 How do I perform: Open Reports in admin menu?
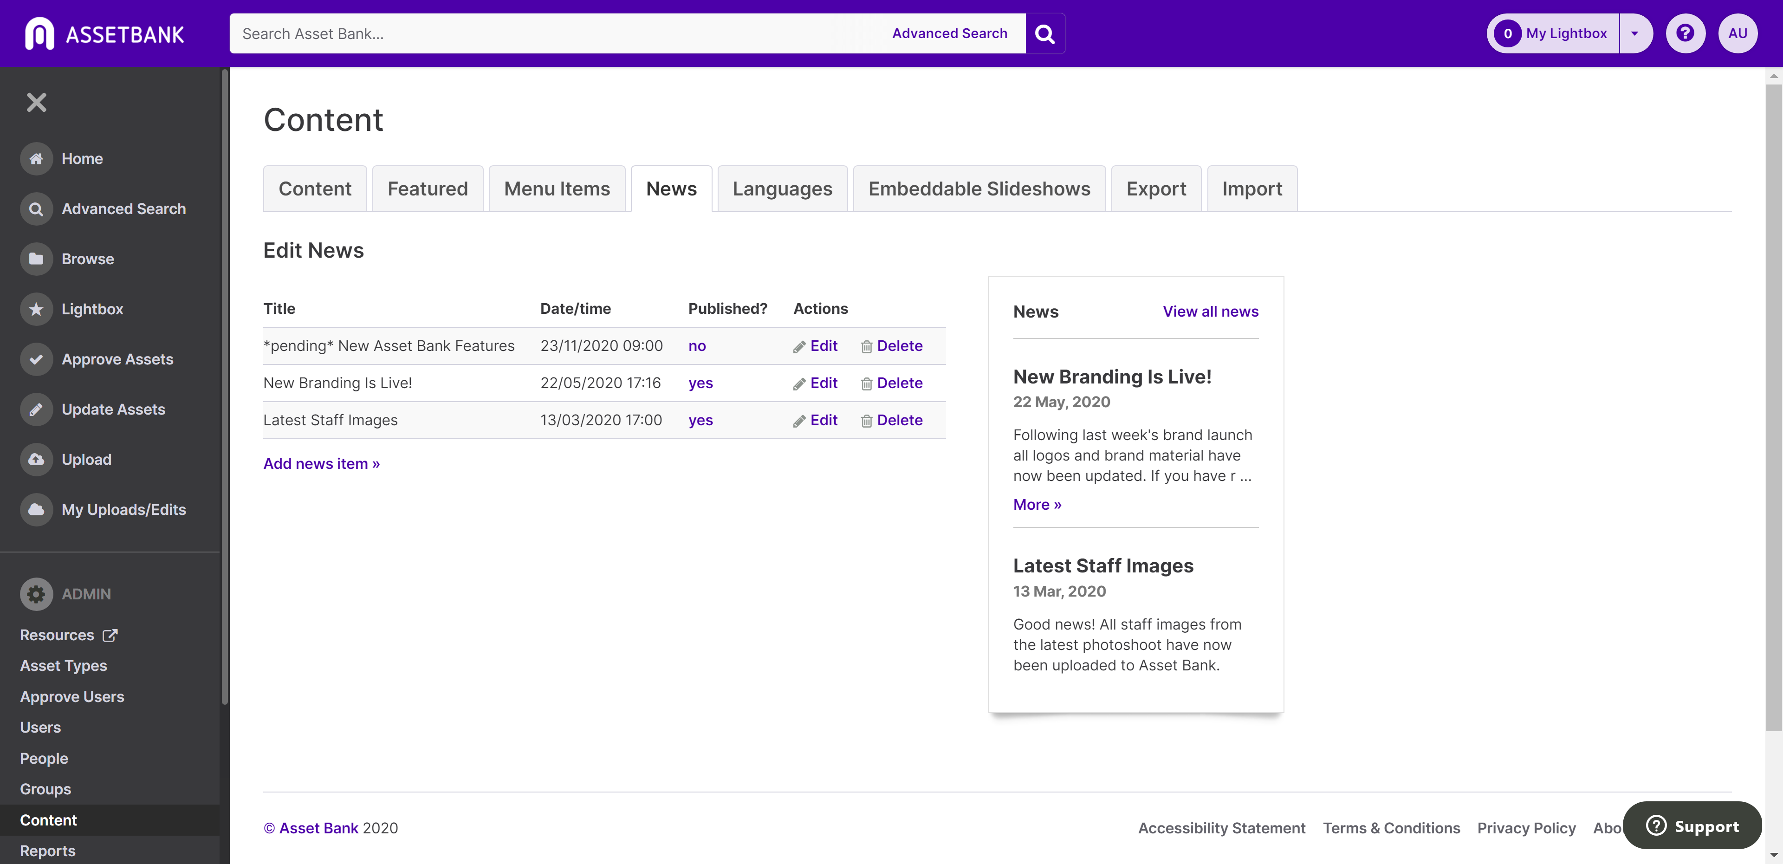click(x=47, y=850)
